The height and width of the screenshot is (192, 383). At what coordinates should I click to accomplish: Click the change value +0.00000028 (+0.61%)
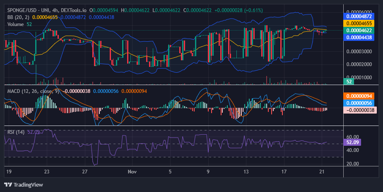coord(238,10)
